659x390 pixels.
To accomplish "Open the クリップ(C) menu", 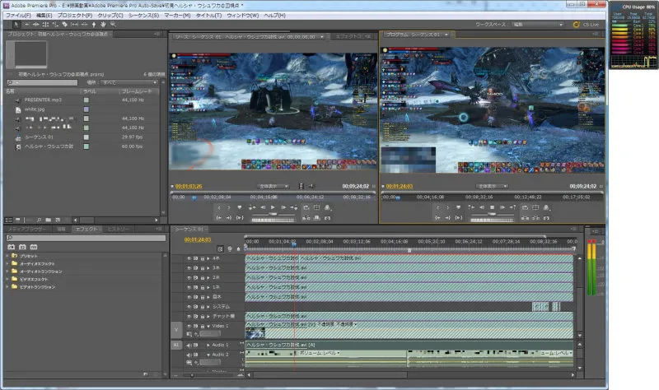I will (110, 15).
